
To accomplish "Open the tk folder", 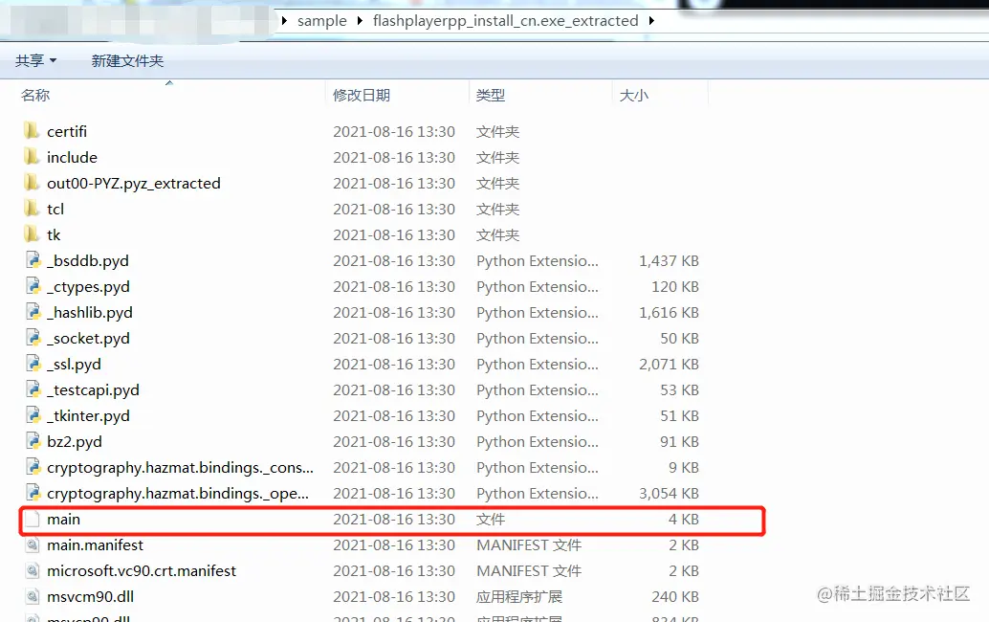I will [x=54, y=234].
